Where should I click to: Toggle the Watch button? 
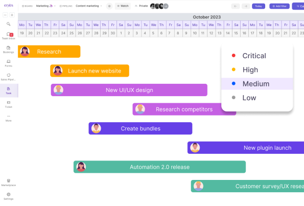(123, 6)
